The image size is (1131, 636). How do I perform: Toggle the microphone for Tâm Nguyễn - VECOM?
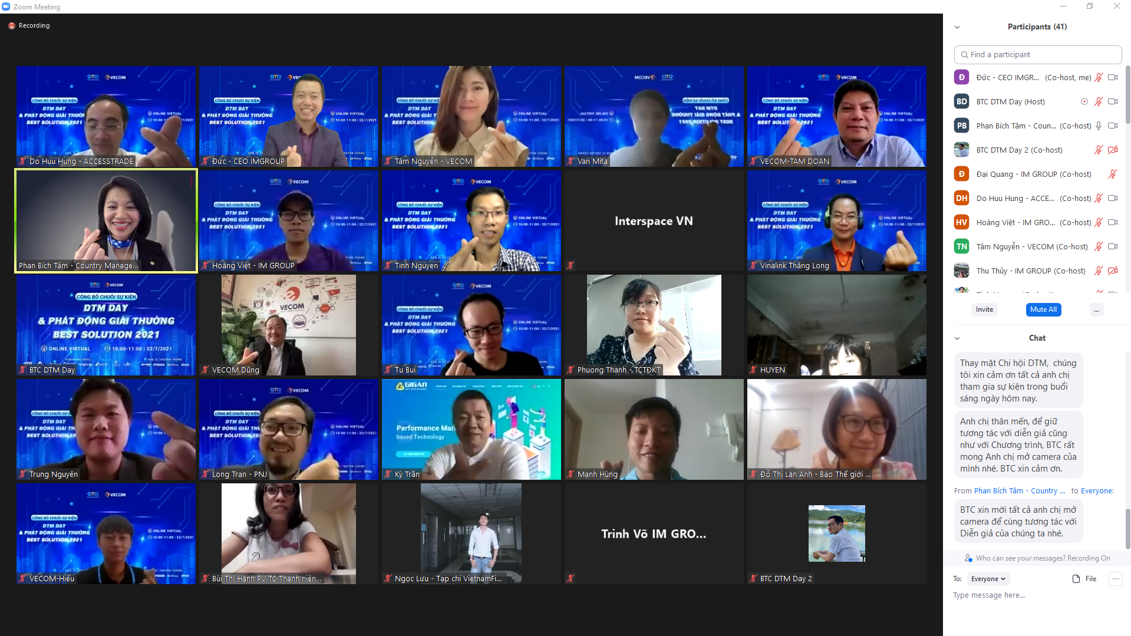click(1099, 246)
